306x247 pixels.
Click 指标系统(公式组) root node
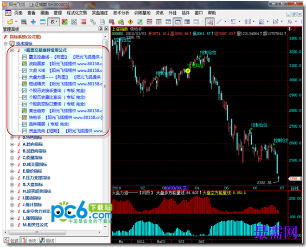tap(25, 37)
